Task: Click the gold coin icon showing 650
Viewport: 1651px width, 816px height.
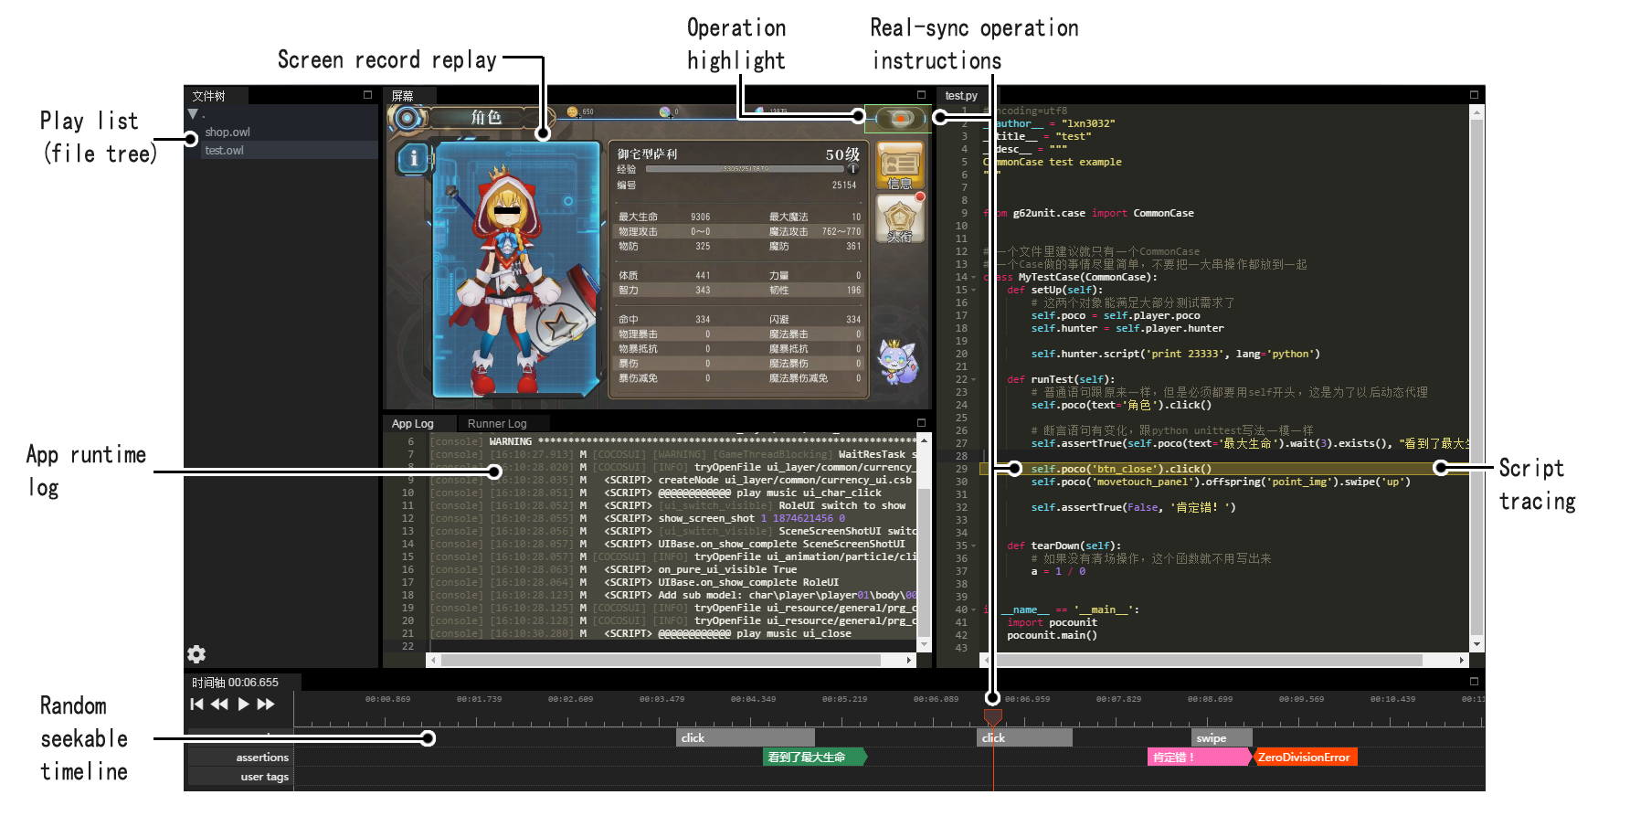Action: [572, 112]
